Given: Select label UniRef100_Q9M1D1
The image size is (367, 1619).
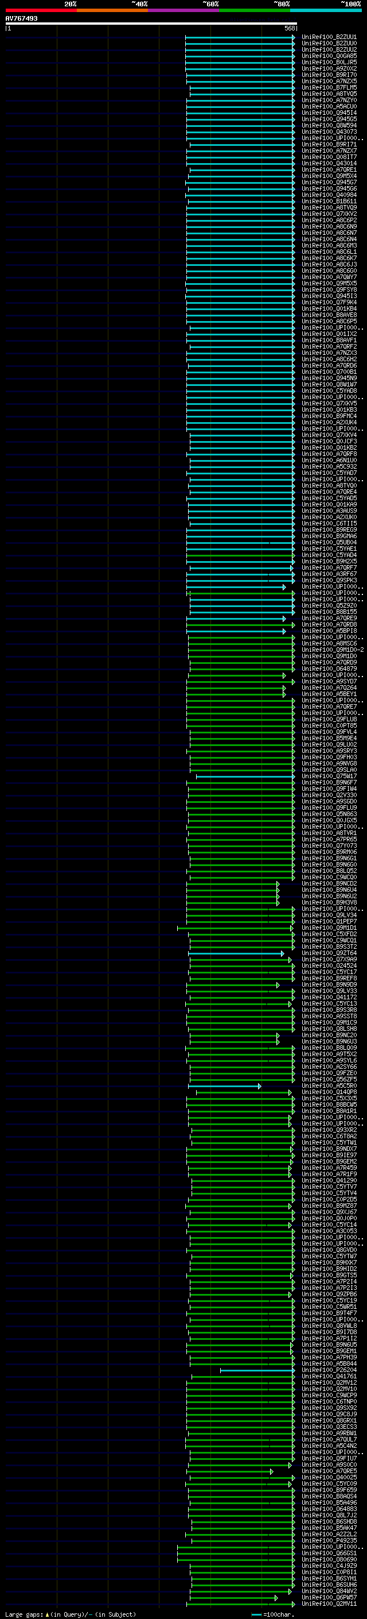Looking at the screenshot, I should click(x=329, y=928).
